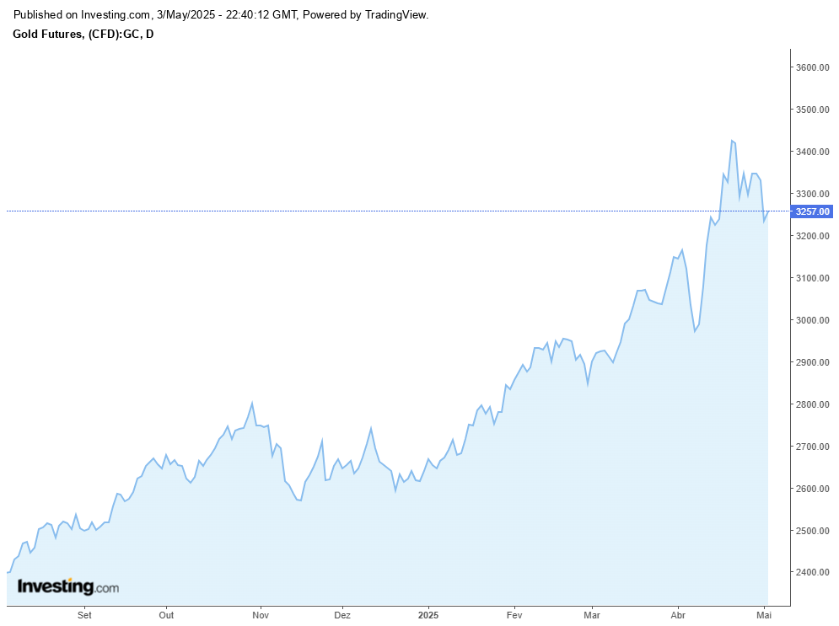Click the 2400.00 price axis label
839x626 pixels.
pos(814,573)
